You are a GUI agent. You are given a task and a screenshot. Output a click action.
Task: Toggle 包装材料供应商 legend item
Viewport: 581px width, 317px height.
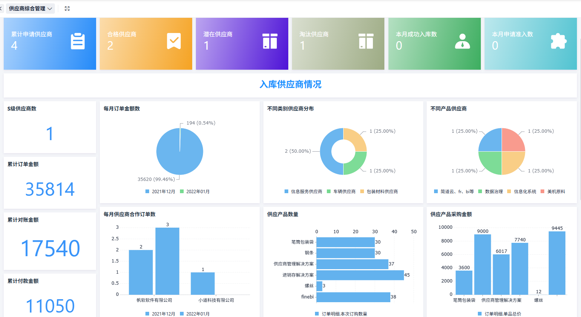pyautogui.click(x=379, y=192)
